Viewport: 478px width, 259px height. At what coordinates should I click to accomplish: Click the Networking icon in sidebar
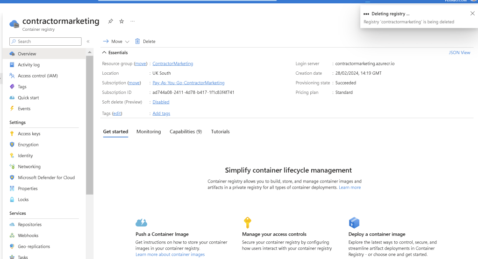tap(12, 167)
